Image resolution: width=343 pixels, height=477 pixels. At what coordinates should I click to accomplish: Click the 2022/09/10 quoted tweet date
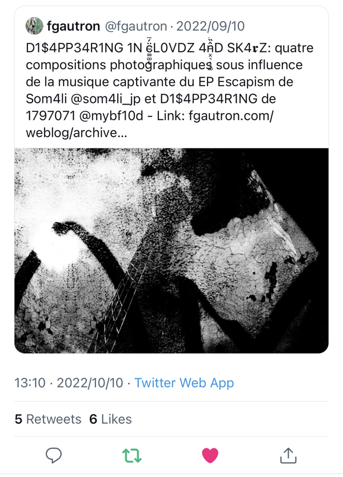[210, 26]
